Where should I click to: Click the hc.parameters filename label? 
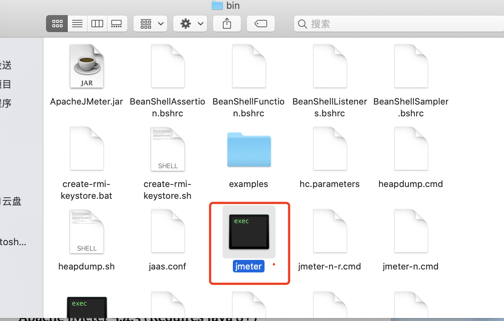pos(330,184)
